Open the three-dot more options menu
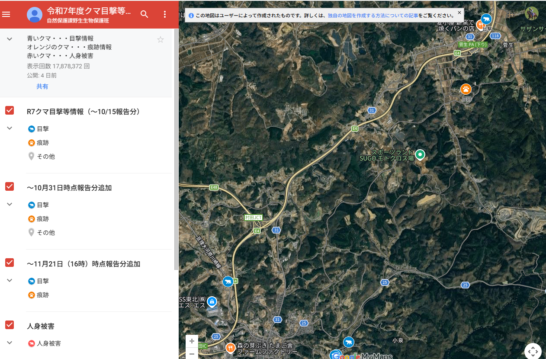The width and height of the screenshot is (546, 359). point(164,14)
